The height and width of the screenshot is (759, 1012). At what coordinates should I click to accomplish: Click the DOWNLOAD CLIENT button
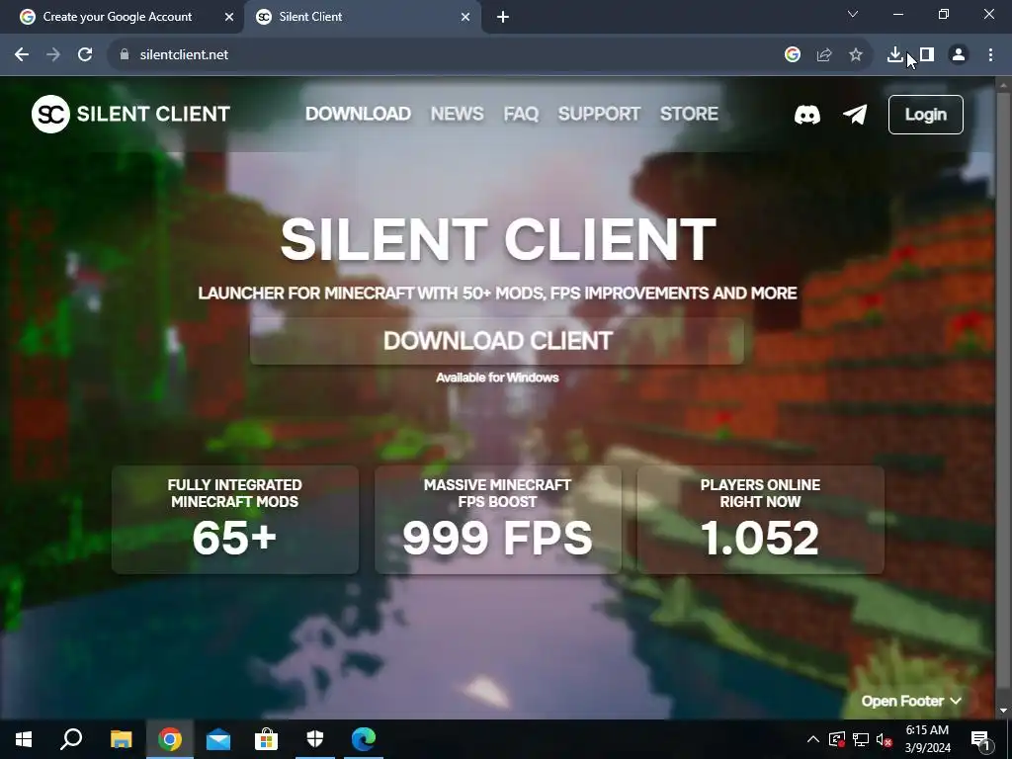point(497,341)
